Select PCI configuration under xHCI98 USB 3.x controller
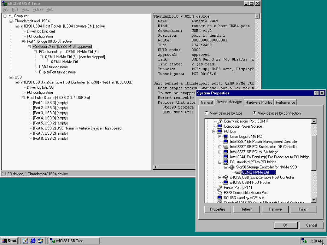This screenshot has height=245, width=327. 40,93
